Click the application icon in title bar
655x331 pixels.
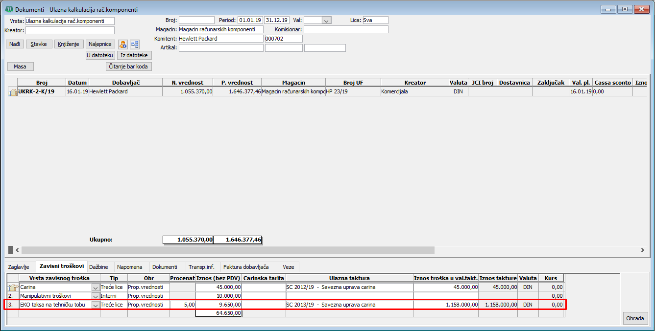(x=8, y=9)
